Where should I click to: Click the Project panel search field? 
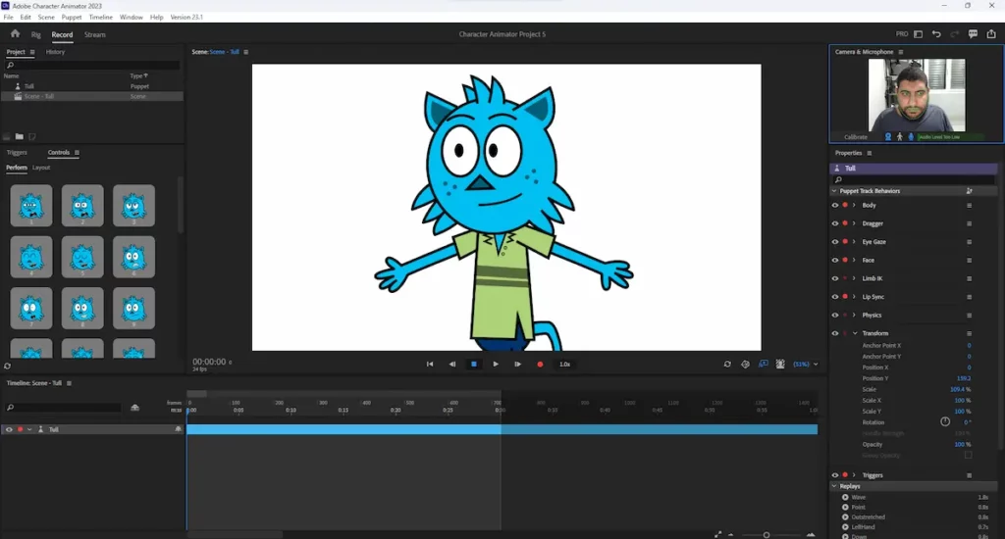click(93, 65)
